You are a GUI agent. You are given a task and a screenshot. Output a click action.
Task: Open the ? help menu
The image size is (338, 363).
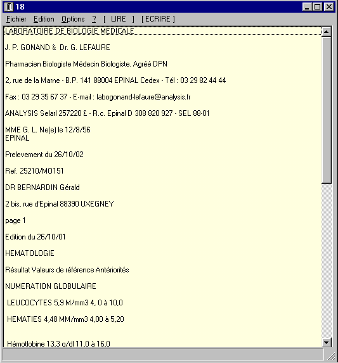point(94,19)
